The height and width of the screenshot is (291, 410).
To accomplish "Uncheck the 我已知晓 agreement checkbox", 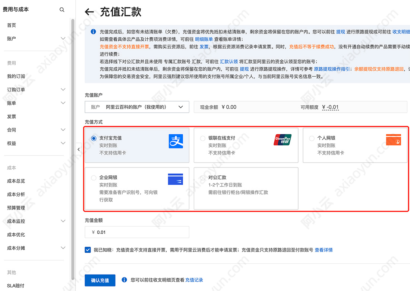I will pyautogui.click(x=88, y=250).
